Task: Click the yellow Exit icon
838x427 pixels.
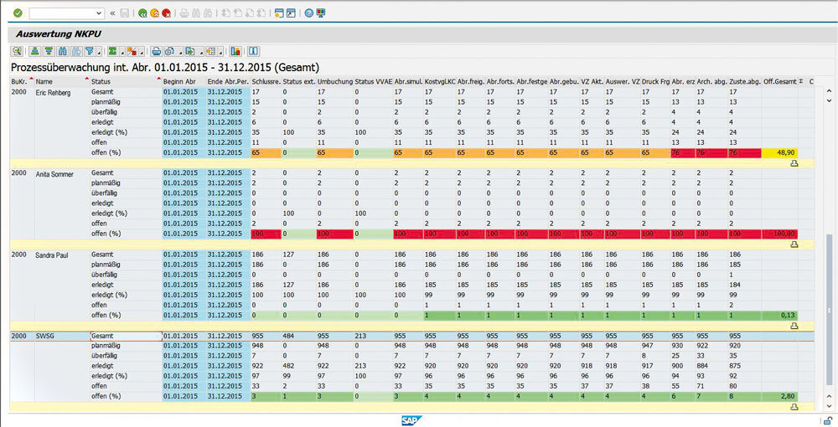Action: (155, 13)
